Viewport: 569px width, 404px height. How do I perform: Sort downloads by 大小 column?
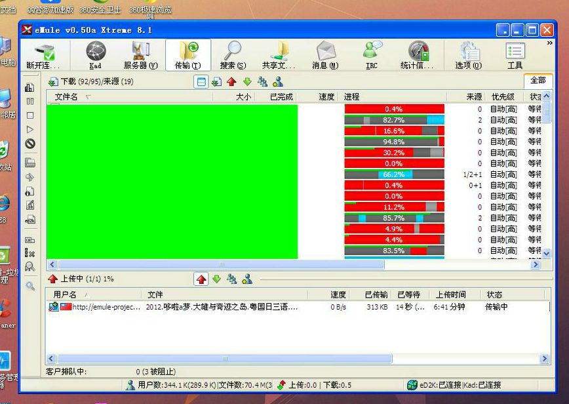235,97
